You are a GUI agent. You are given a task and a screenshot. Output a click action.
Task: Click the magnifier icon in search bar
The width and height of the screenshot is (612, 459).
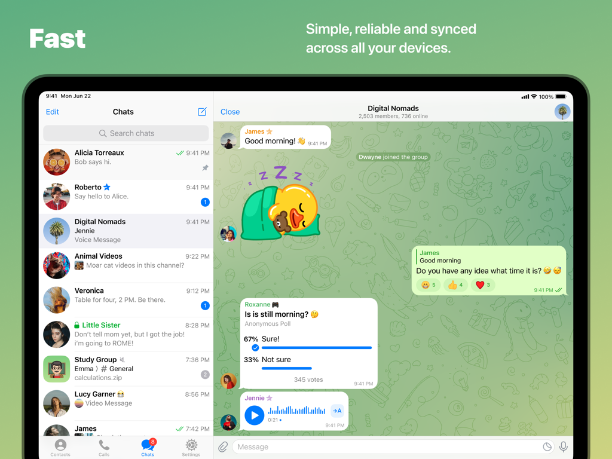(x=103, y=133)
